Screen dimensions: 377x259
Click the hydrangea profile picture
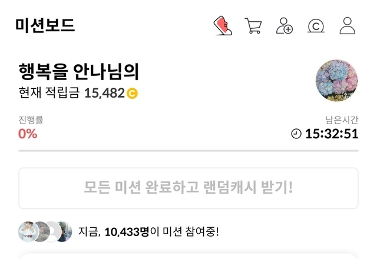coord(336,81)
